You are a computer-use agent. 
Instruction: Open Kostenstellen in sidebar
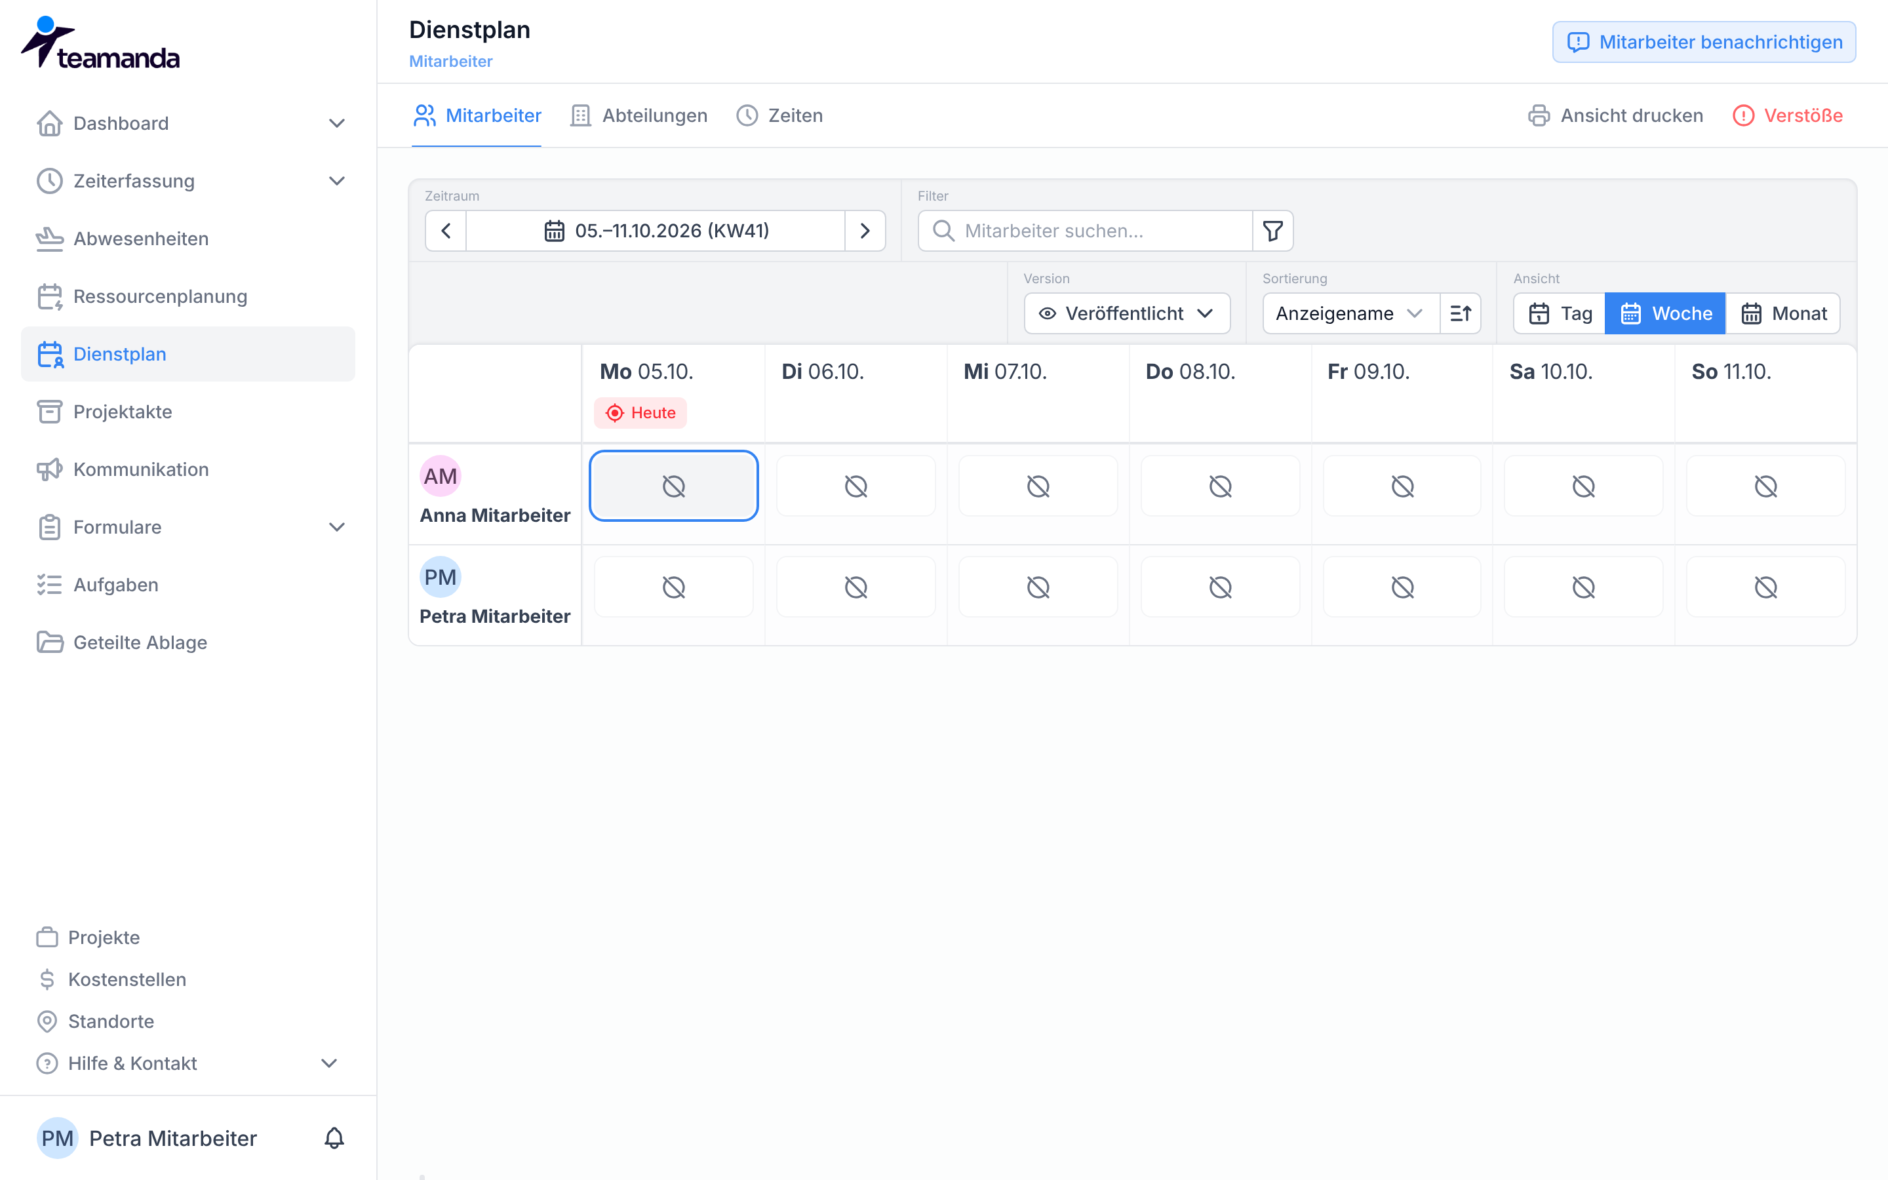[111, 979]
